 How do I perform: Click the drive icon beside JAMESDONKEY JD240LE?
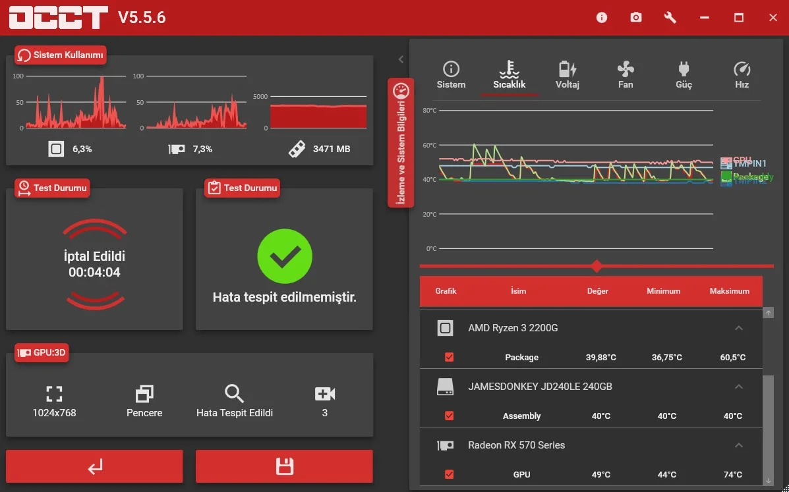446,387
